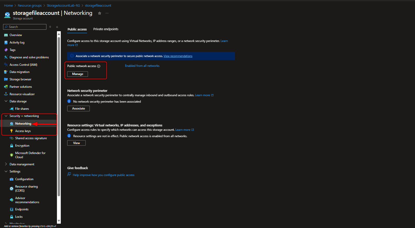
Task: Click the Learn more link in intro description
Action: coord(224,41)
